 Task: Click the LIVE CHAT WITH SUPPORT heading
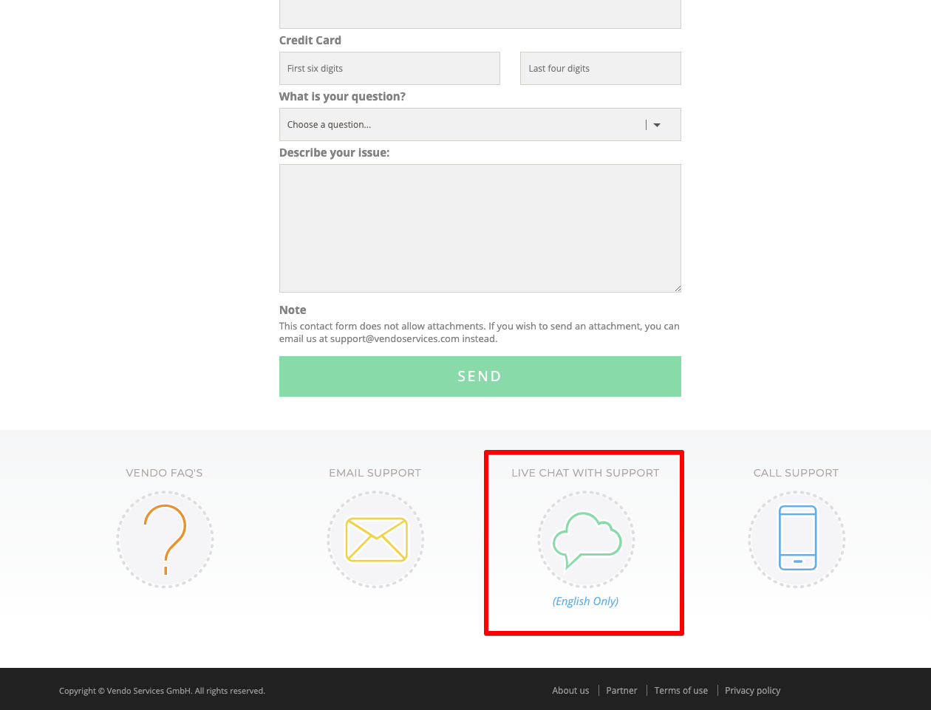click(x=585, y=473)
